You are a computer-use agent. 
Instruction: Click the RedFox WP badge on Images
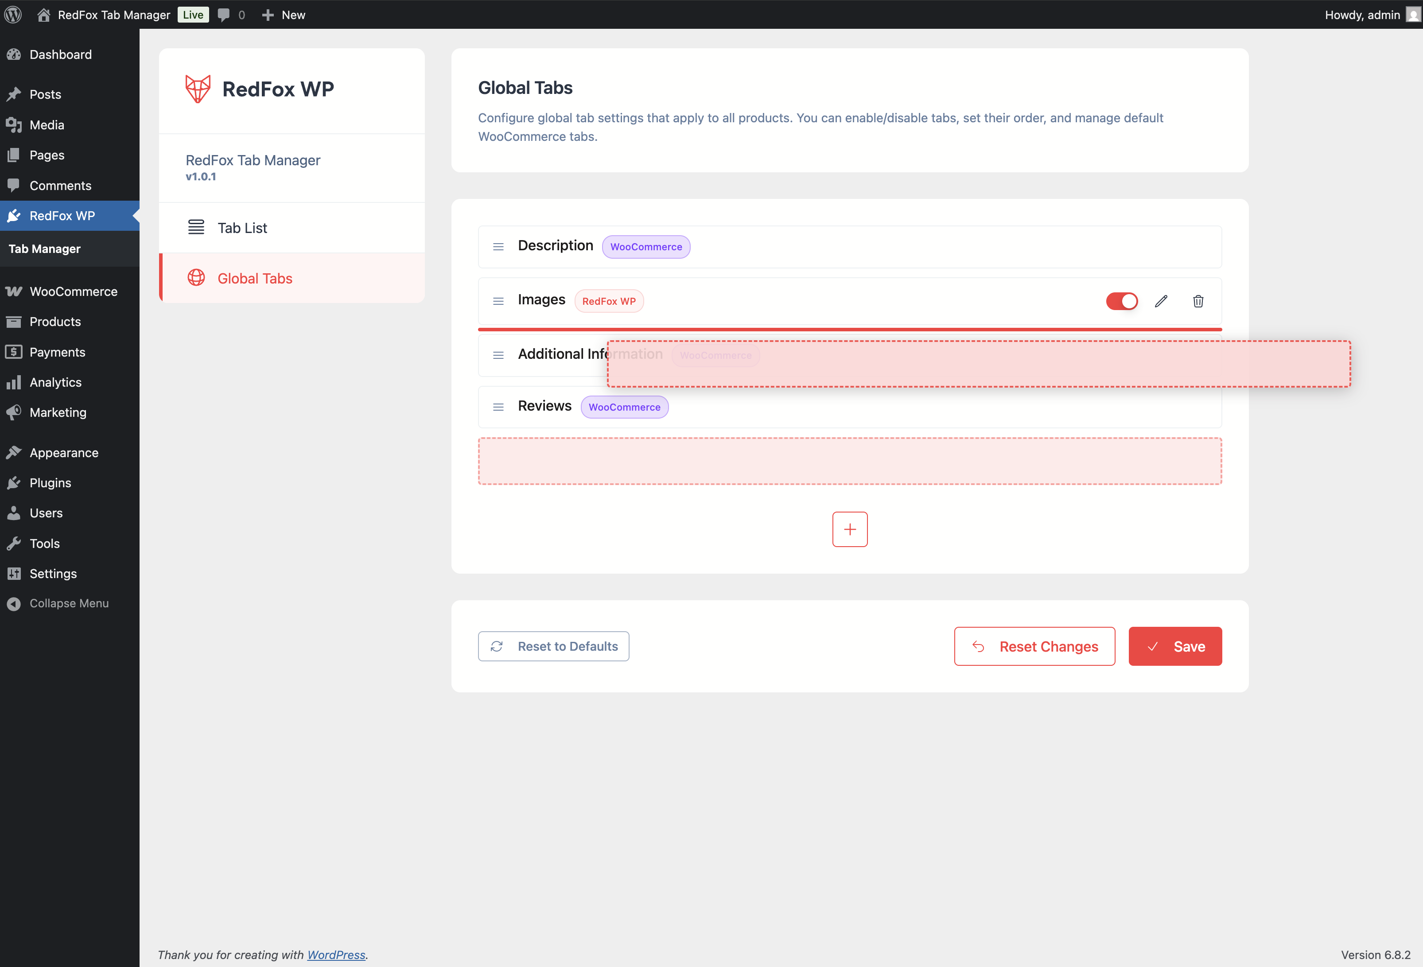(609, 301)
